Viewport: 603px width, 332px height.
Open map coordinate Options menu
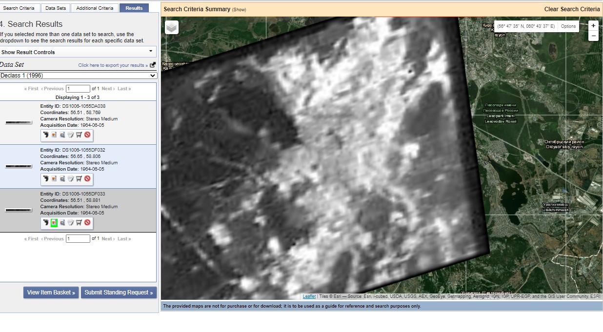coord(568,26)
